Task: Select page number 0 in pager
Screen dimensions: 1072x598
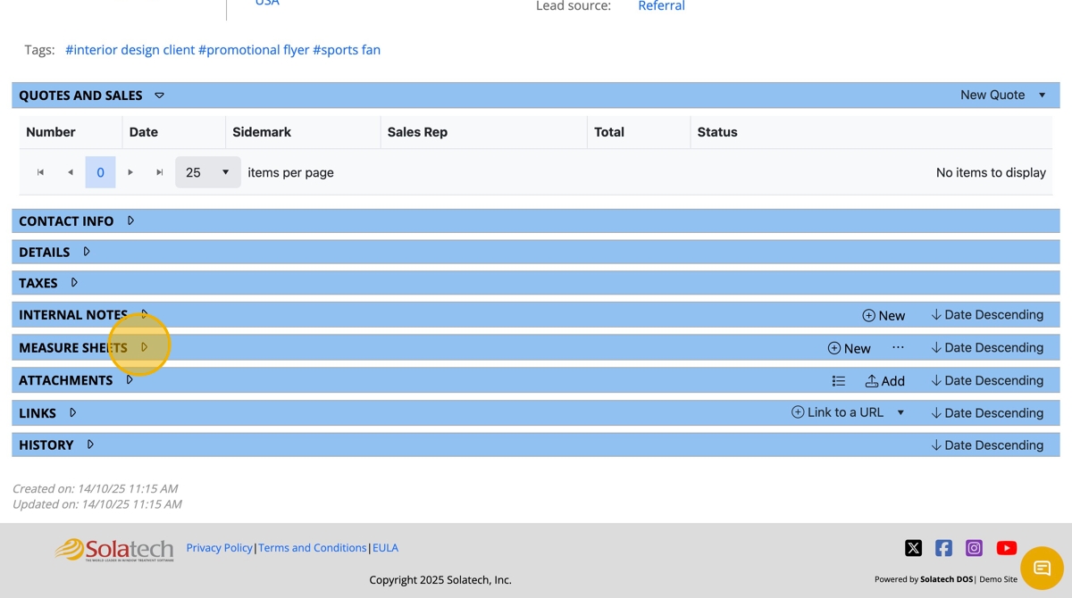Action: point(100,172)
